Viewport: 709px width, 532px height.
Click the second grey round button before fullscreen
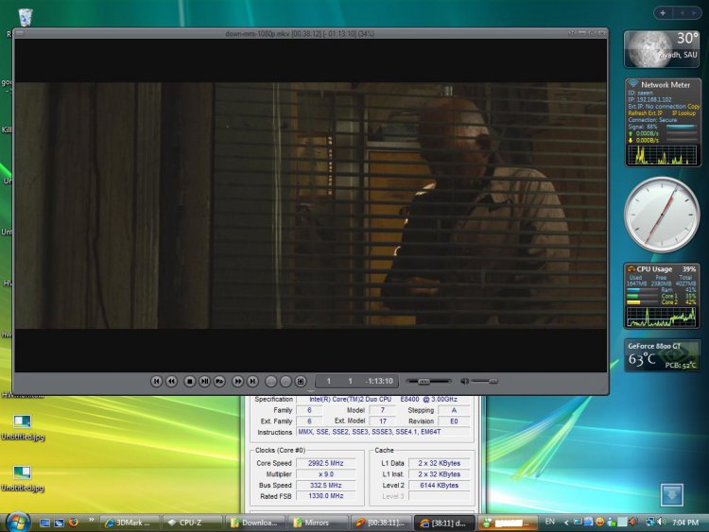pos(285,381)
